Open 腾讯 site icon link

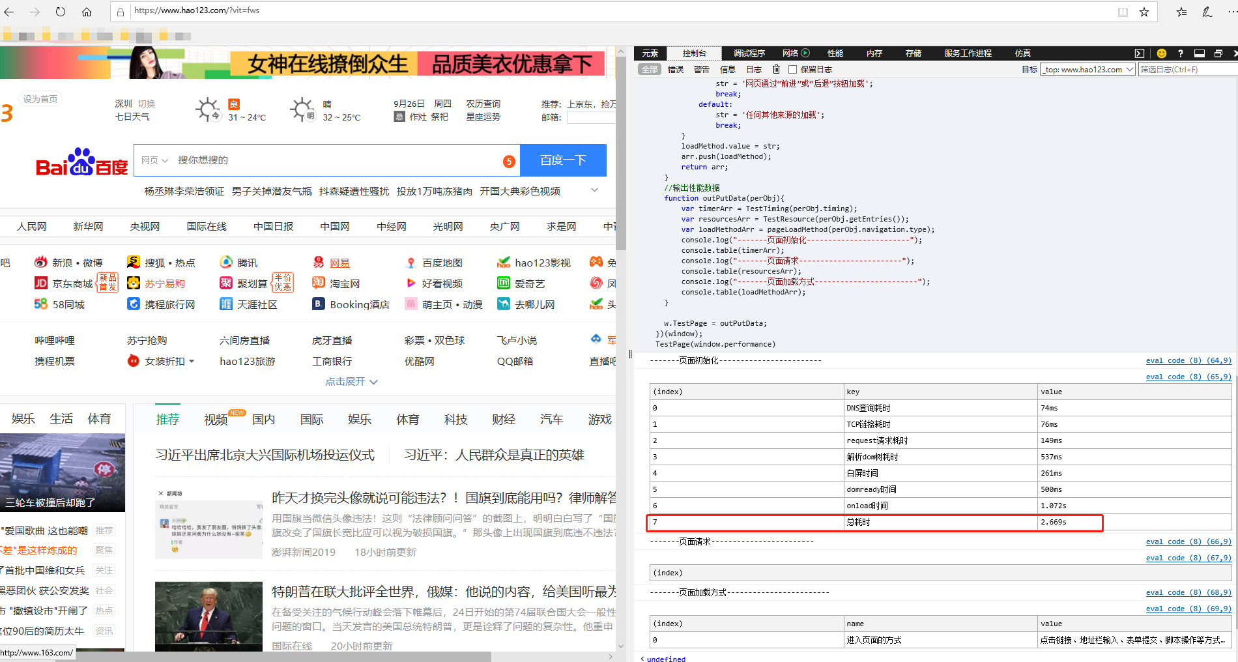click(226, 262)
